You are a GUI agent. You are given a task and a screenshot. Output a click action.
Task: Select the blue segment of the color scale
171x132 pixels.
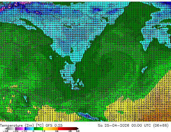click(29, 128)
